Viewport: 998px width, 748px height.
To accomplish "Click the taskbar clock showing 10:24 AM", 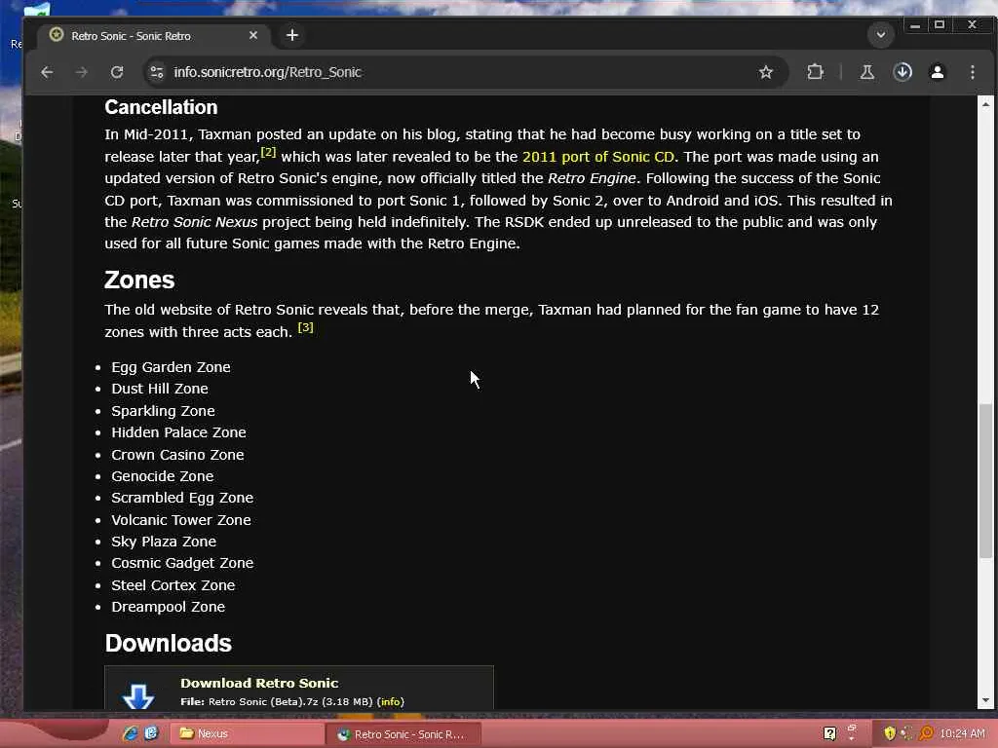I will pyautogui.click(x=962, y=734).
